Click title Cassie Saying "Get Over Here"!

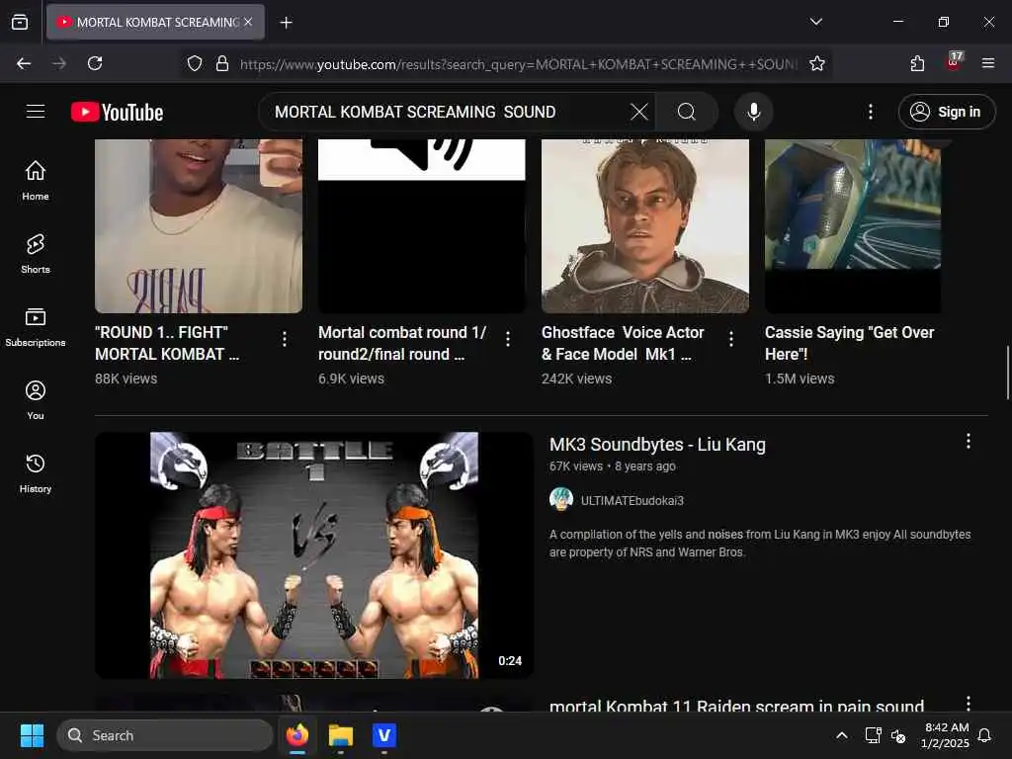click(849, 343)
